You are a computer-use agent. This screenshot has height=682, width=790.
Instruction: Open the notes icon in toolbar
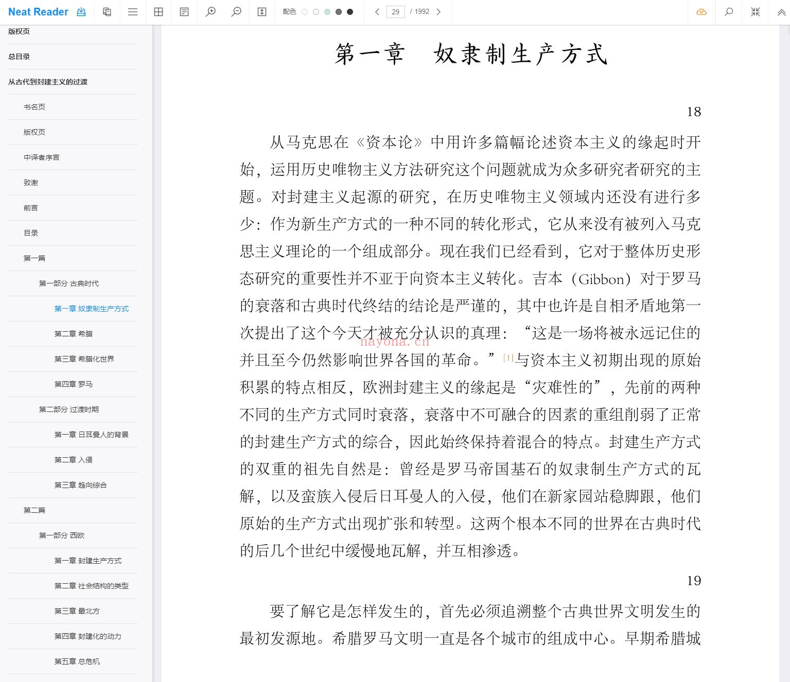coord(184,12)
